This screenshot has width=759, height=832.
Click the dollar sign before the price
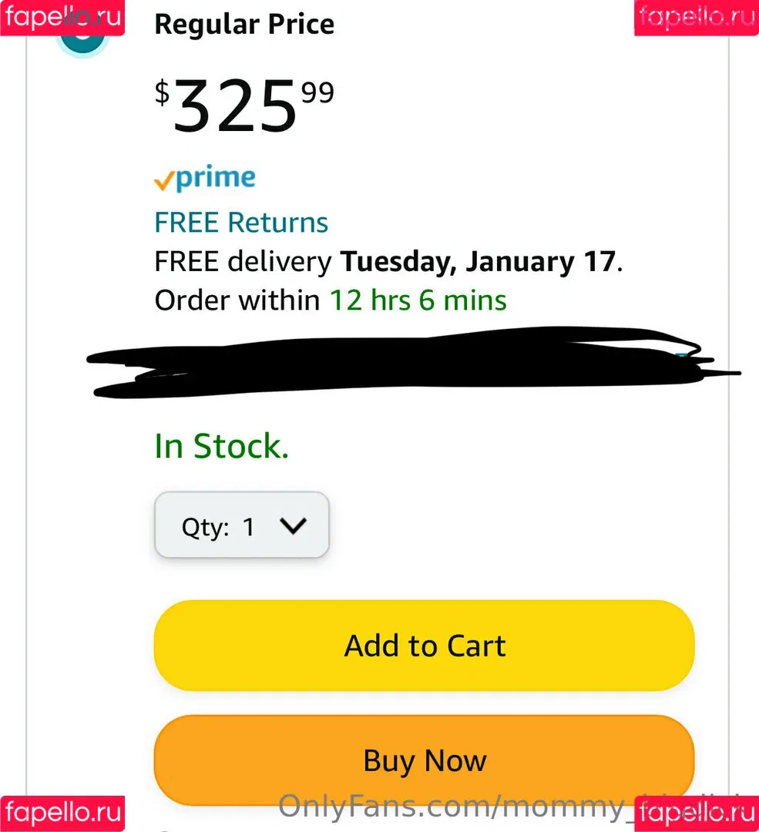point(162,92)
